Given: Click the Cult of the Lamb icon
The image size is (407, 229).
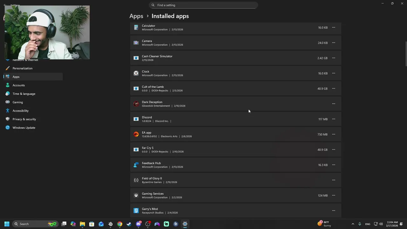Looking at the screenshot, I should click(x=136, y=88).
